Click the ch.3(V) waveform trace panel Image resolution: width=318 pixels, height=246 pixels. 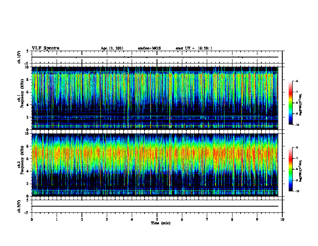click(x=157, y=206)
